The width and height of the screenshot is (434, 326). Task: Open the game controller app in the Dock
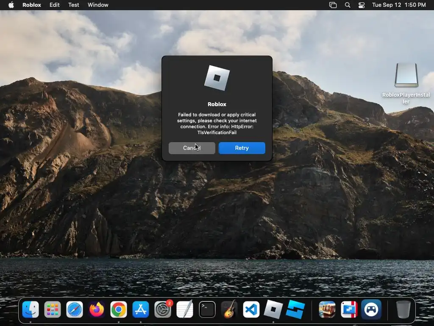coord(371,309)
